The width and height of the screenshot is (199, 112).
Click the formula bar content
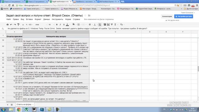coord(77,29)
